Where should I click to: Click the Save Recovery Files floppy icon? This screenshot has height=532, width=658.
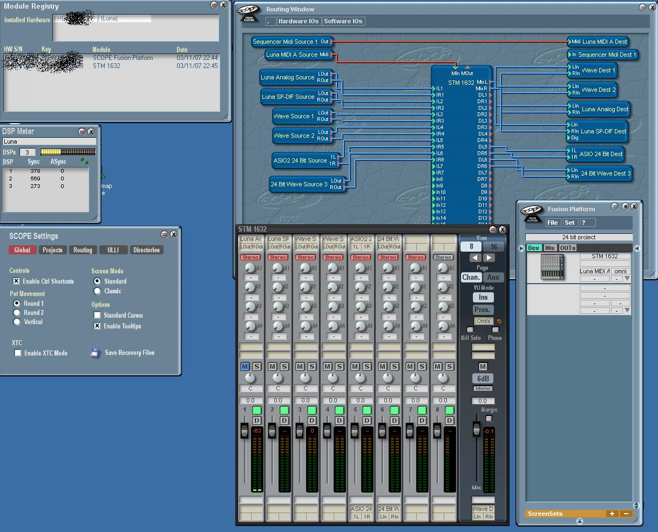(x=96, y=353)
